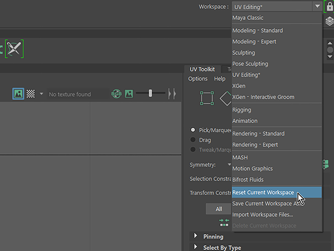Choose XGen workspace entry
Screen dimensions: 334x251
[277, 86]
